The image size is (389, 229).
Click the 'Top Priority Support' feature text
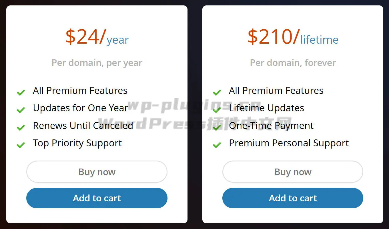[x=77, y=143]
